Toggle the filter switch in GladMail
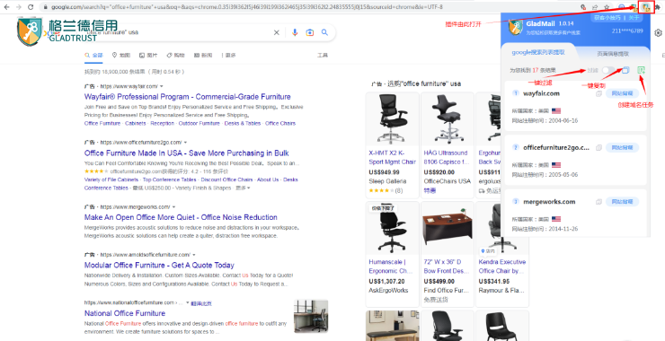 pyautogui.click(x=608, y=70)
